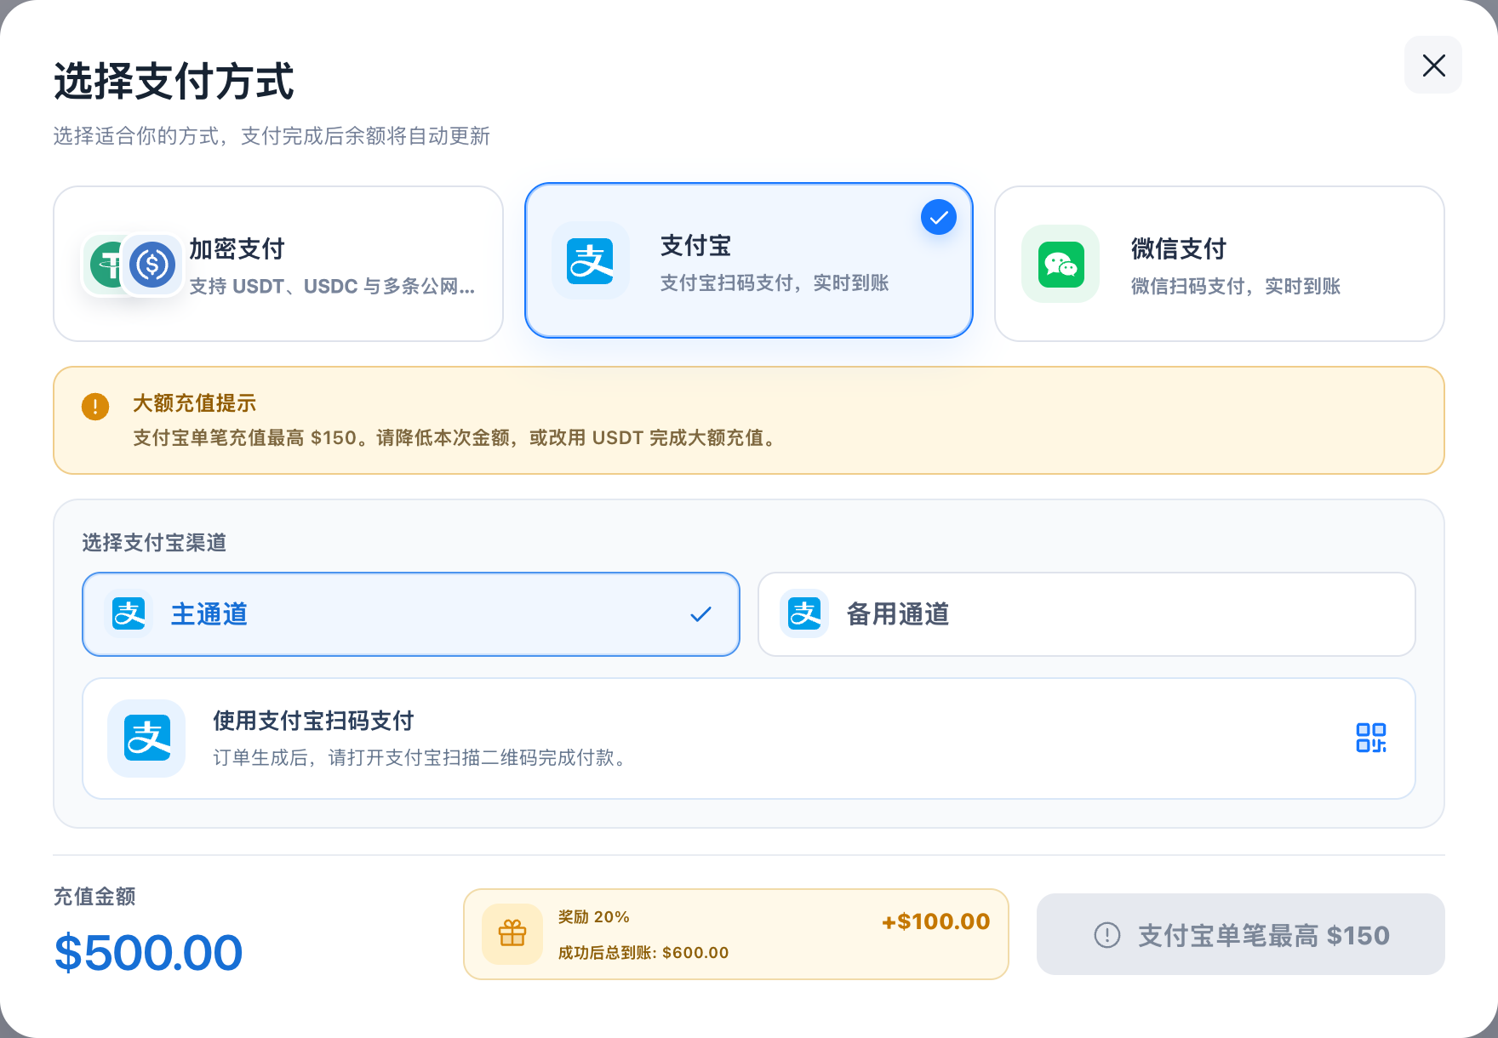Click the 大额充值提示 heading
1498x1038 pixels.
pos(194,403)
